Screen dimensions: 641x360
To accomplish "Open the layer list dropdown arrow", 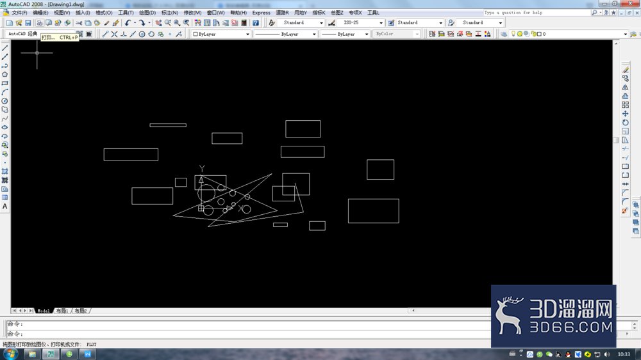I will click(x=625, y=35).
